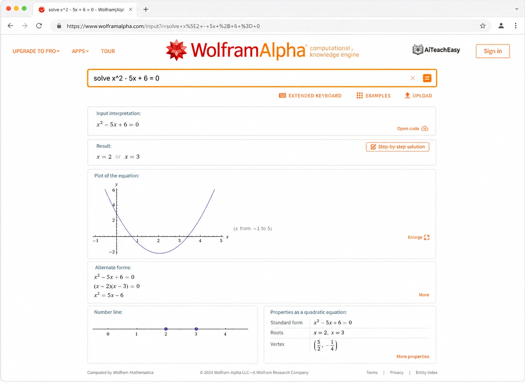
Task: Click the WolframAlpha wordmark
Action: point(248,50)
